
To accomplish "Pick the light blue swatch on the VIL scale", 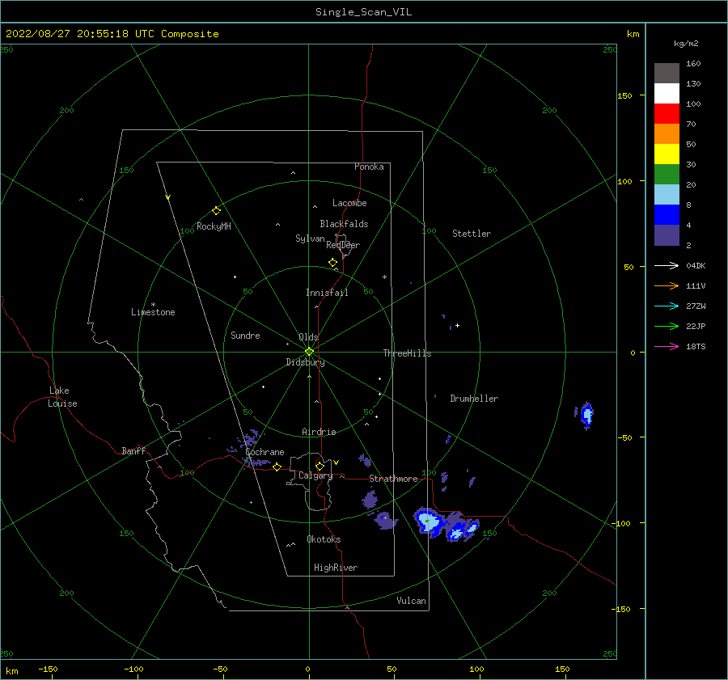I will click(x=667, y=195).
